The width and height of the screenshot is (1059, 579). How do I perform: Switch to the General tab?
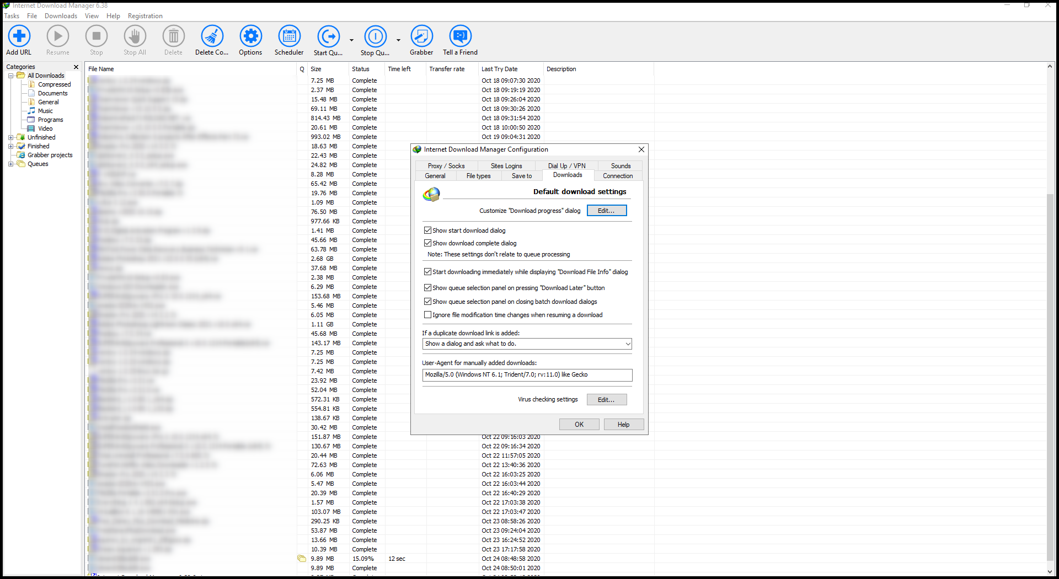click(x=435, y=176)
